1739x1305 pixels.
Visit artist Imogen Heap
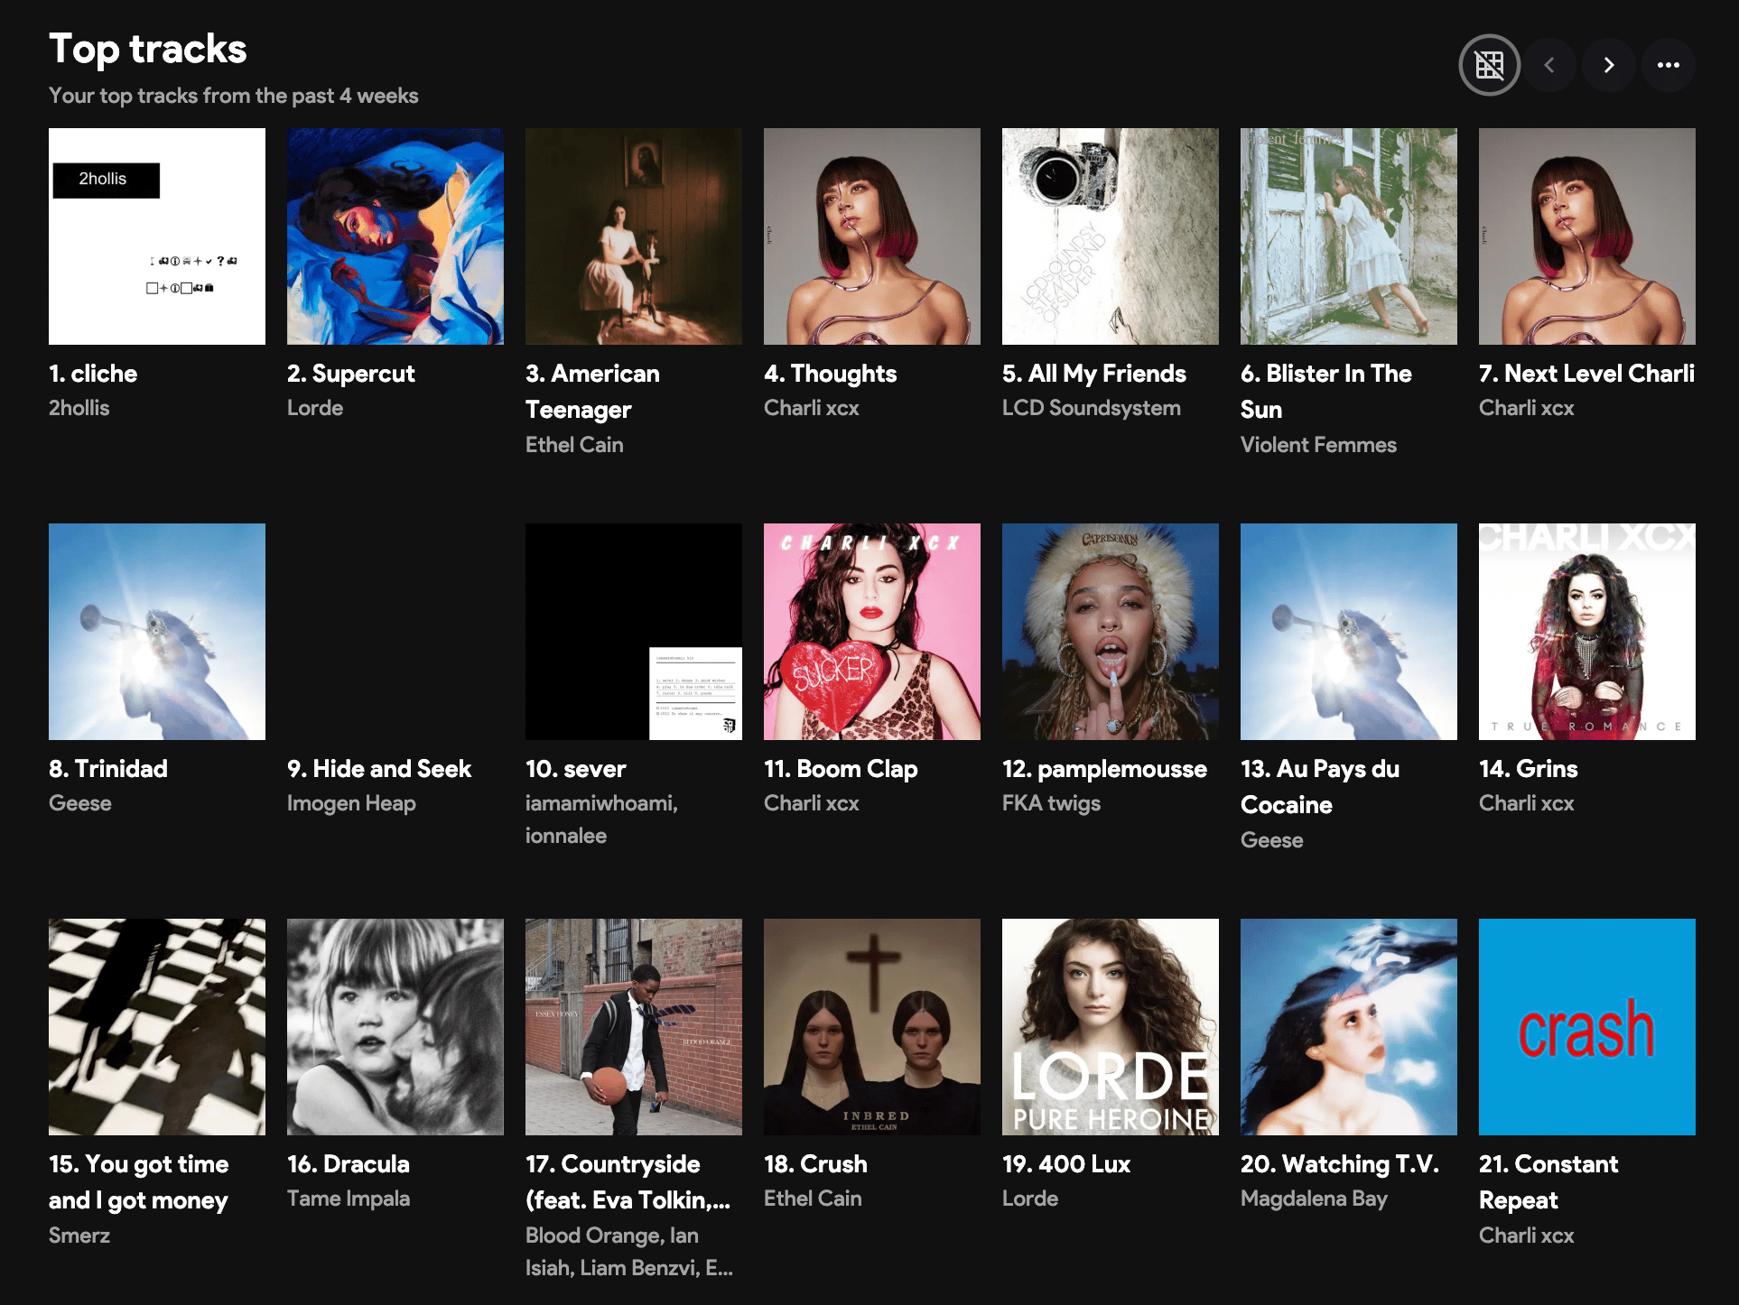351,803
